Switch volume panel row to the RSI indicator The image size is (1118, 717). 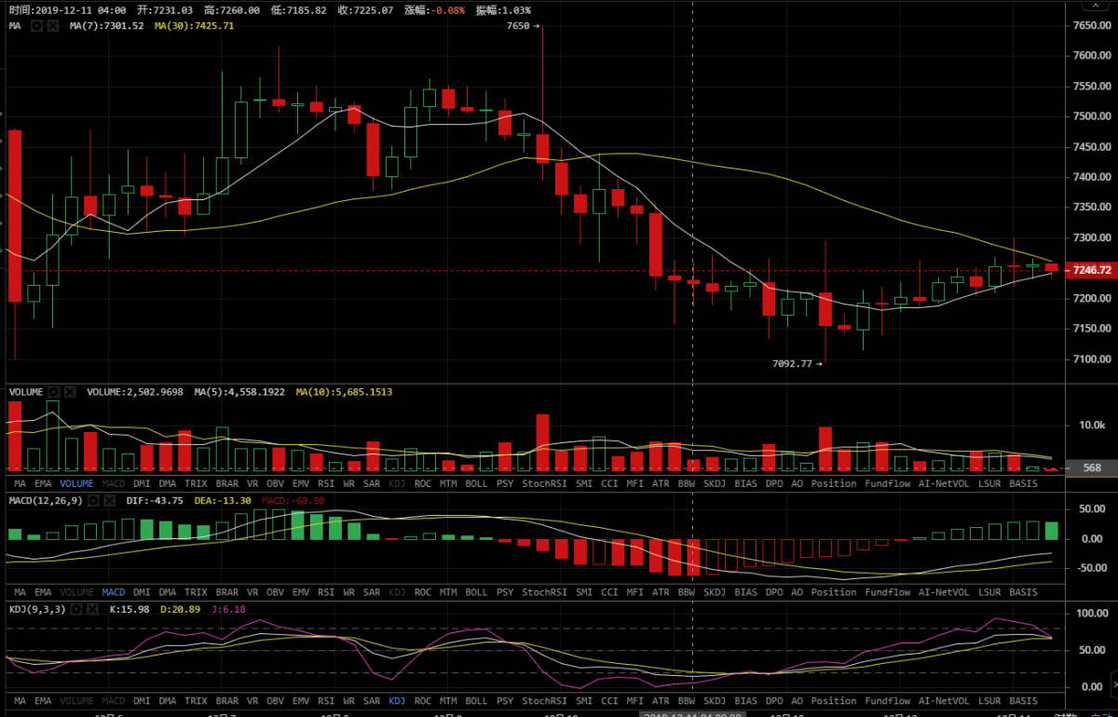pos(325,484)
